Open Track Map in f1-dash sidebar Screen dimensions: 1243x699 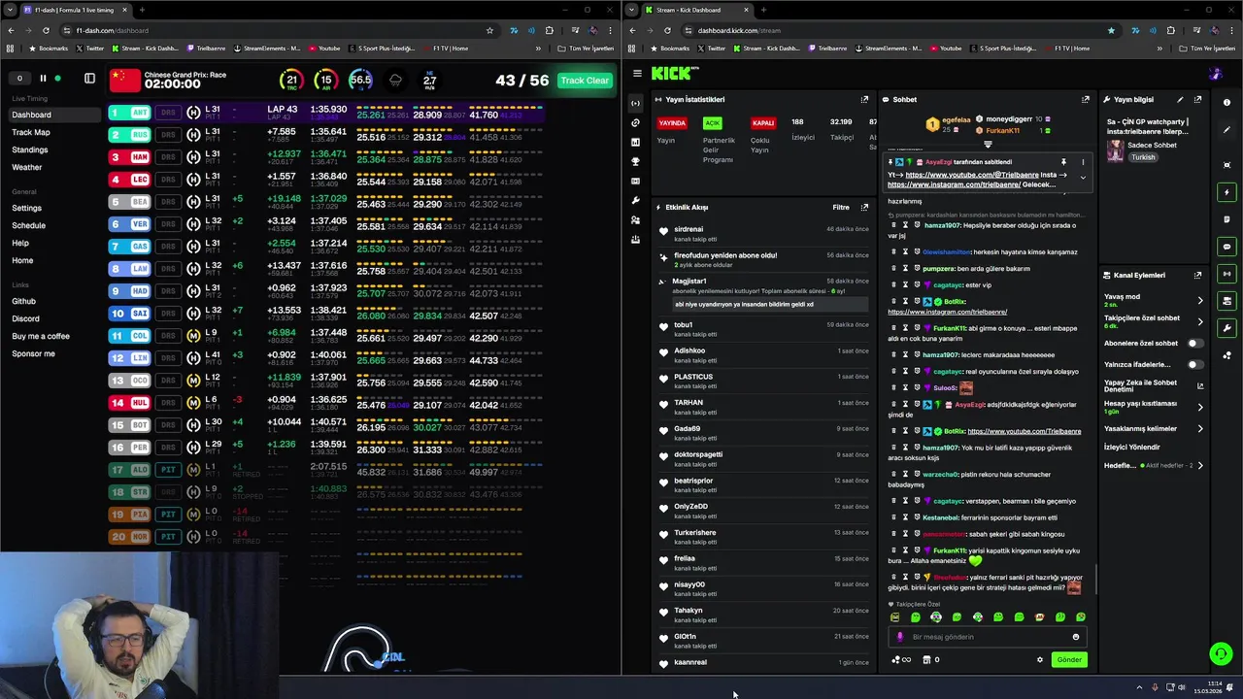[x=31, y=132]
